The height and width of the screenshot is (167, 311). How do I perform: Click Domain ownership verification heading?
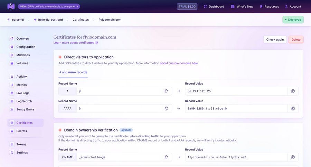pos(91,130)
